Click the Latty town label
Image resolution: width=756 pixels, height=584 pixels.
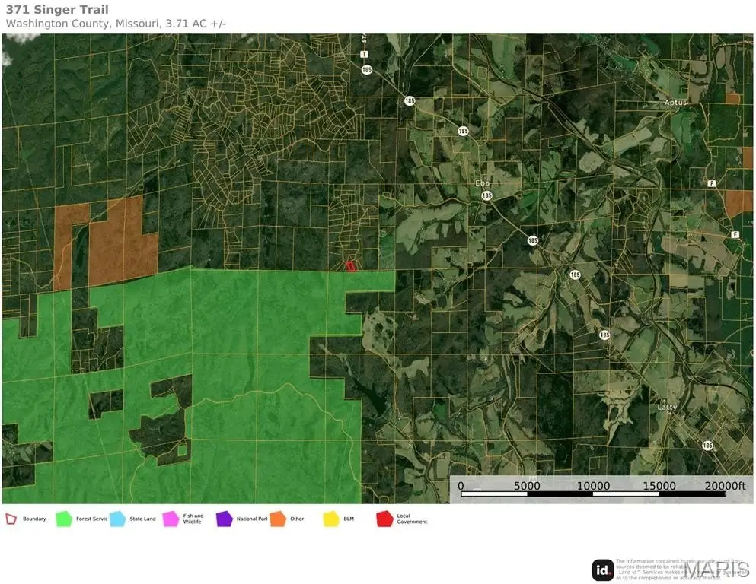click(667, 407)
